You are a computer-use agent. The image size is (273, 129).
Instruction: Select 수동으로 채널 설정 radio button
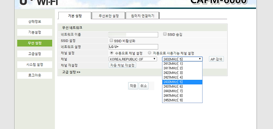coord(112,53)
